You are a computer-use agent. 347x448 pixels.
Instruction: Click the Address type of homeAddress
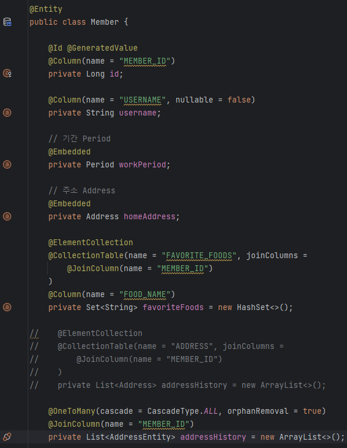click(x=103, y=216)
